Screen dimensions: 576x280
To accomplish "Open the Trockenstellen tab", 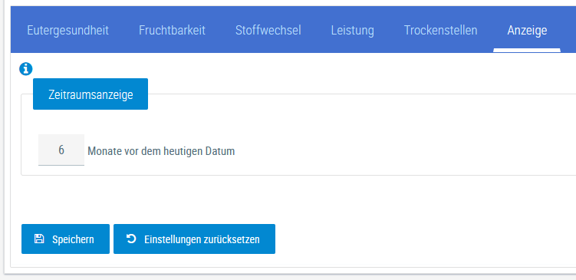I will pyautogui.click(x=440, y=30).
